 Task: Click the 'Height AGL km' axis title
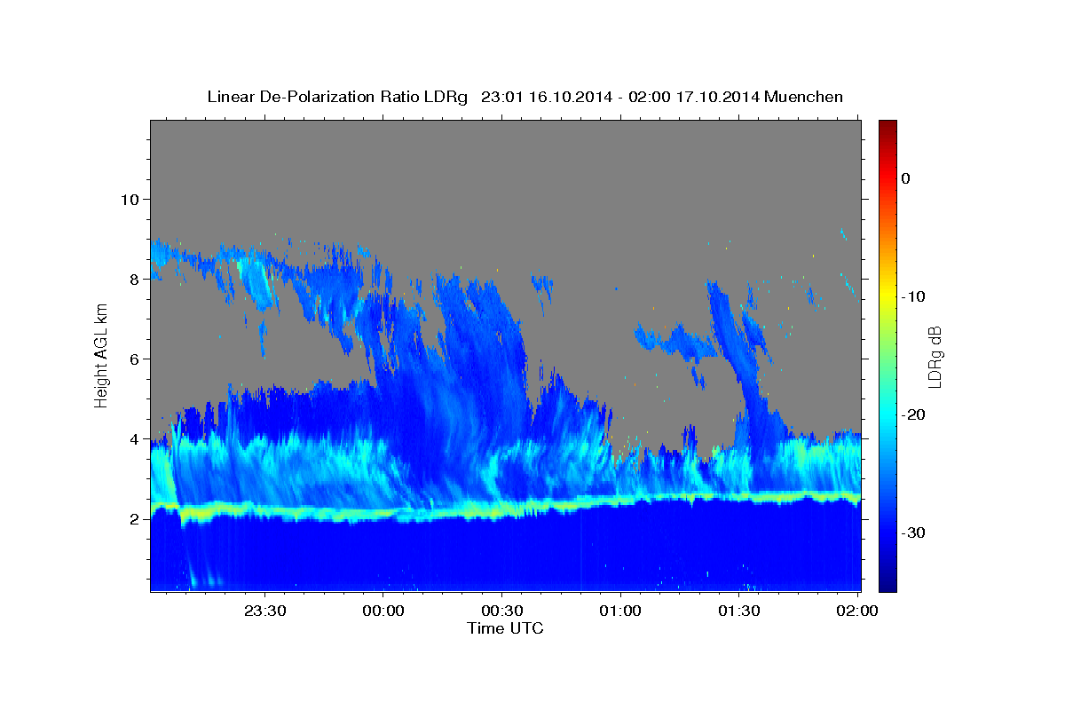point(102,355)
